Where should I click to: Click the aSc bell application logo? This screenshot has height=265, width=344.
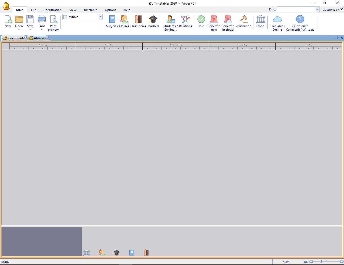click(x=6, y=6)
